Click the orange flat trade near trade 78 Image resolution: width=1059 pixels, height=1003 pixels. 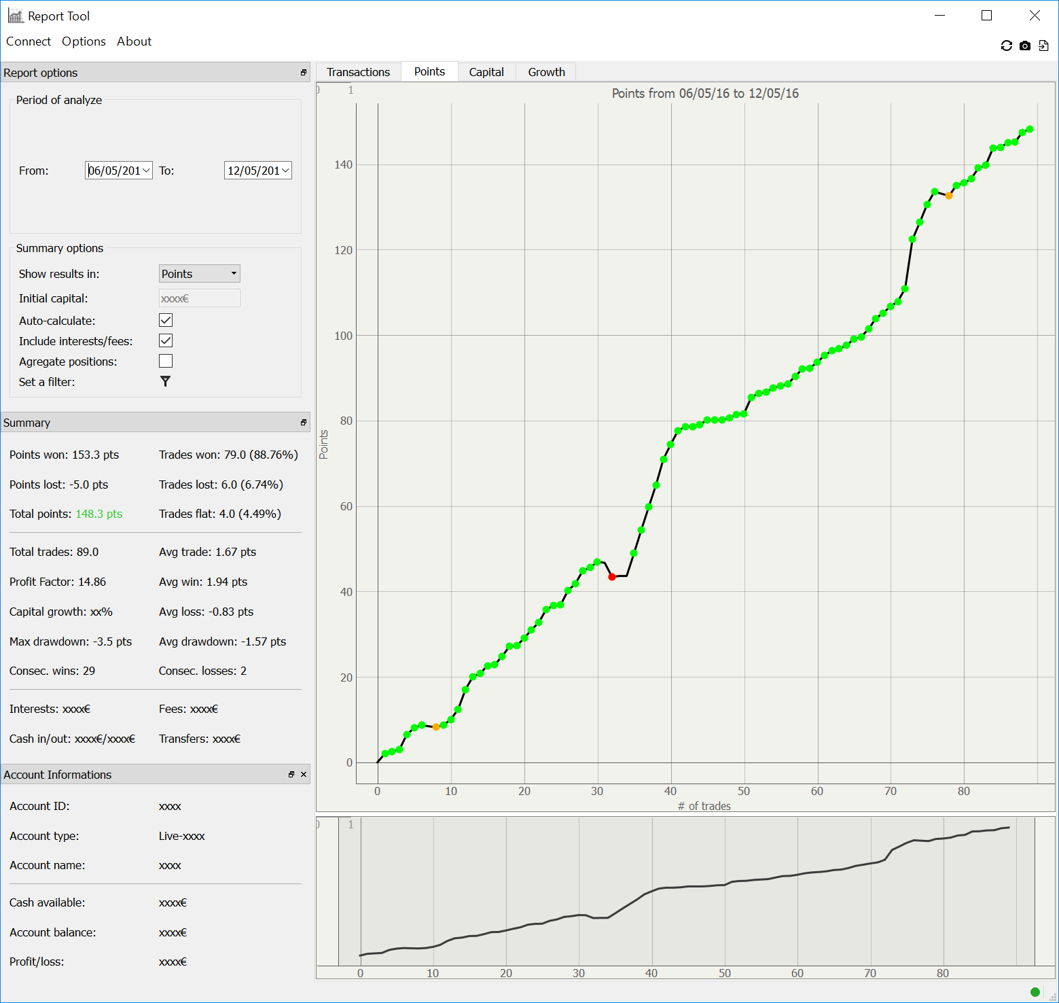[x=949, y=196]
